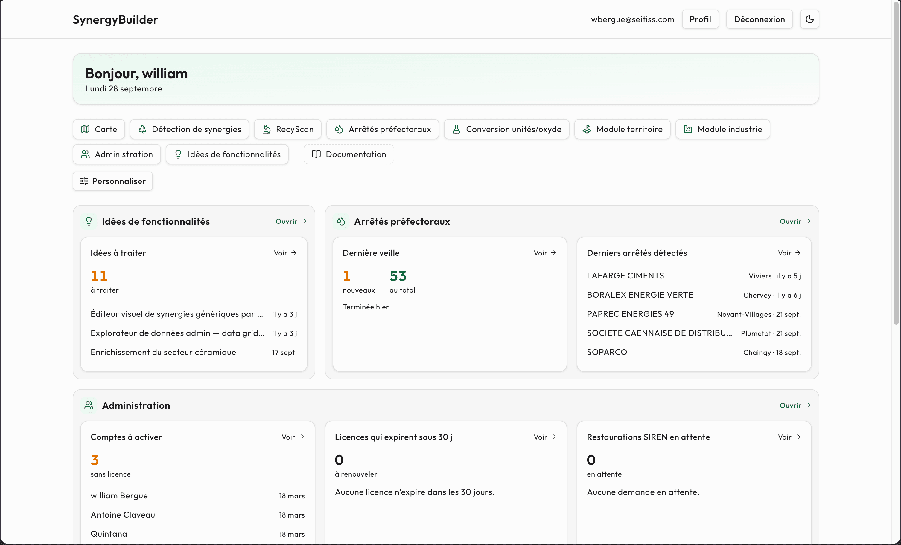Click the Personnaliser sliders button

click(x=112, y=181)
